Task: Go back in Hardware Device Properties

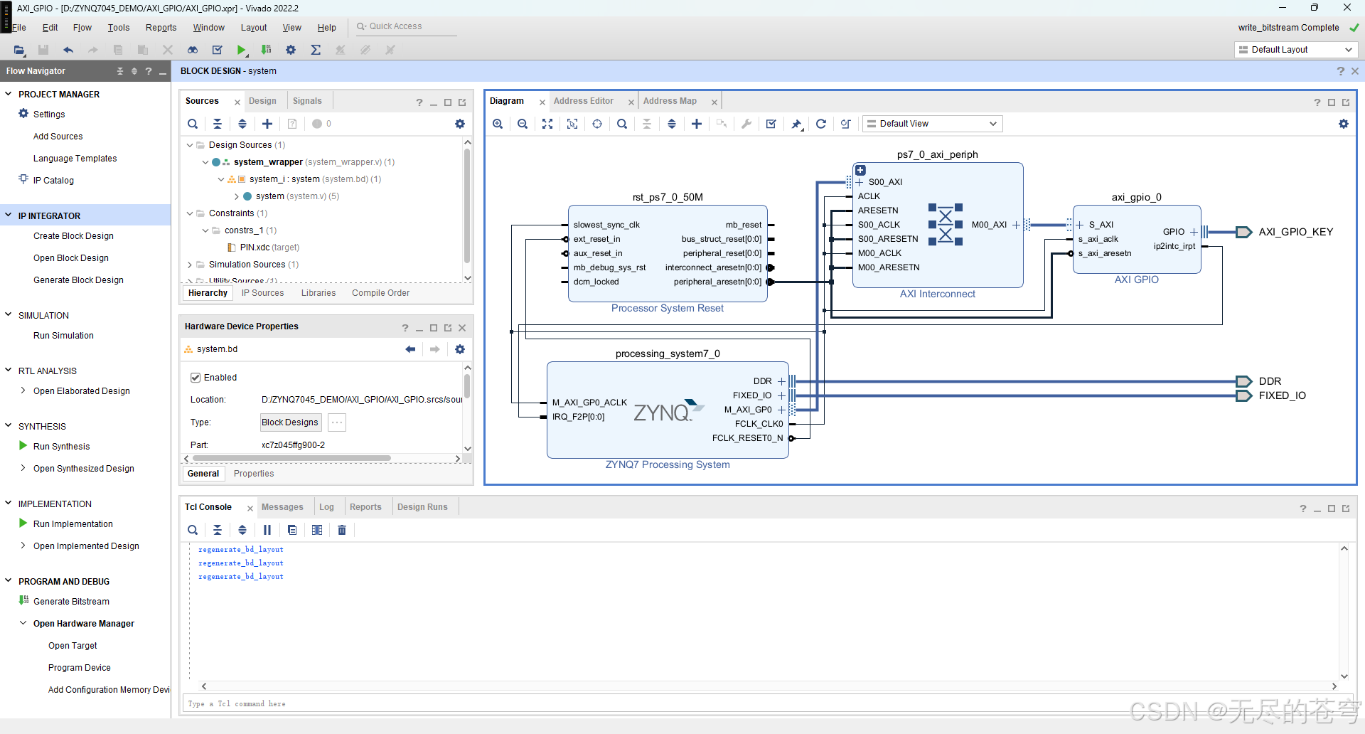Action: pos(410,349)
